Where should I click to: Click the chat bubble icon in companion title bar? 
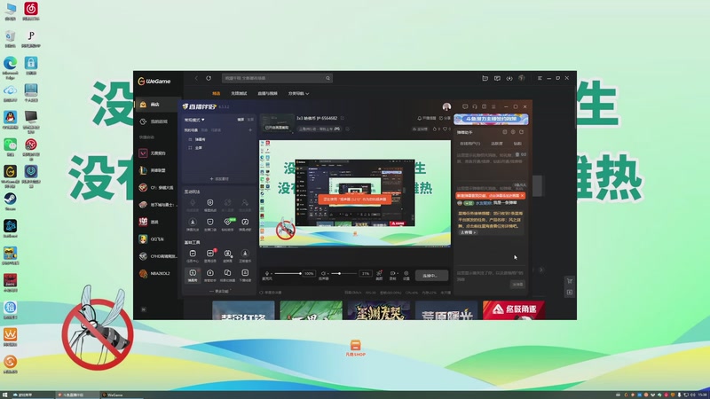click(465, 106)
